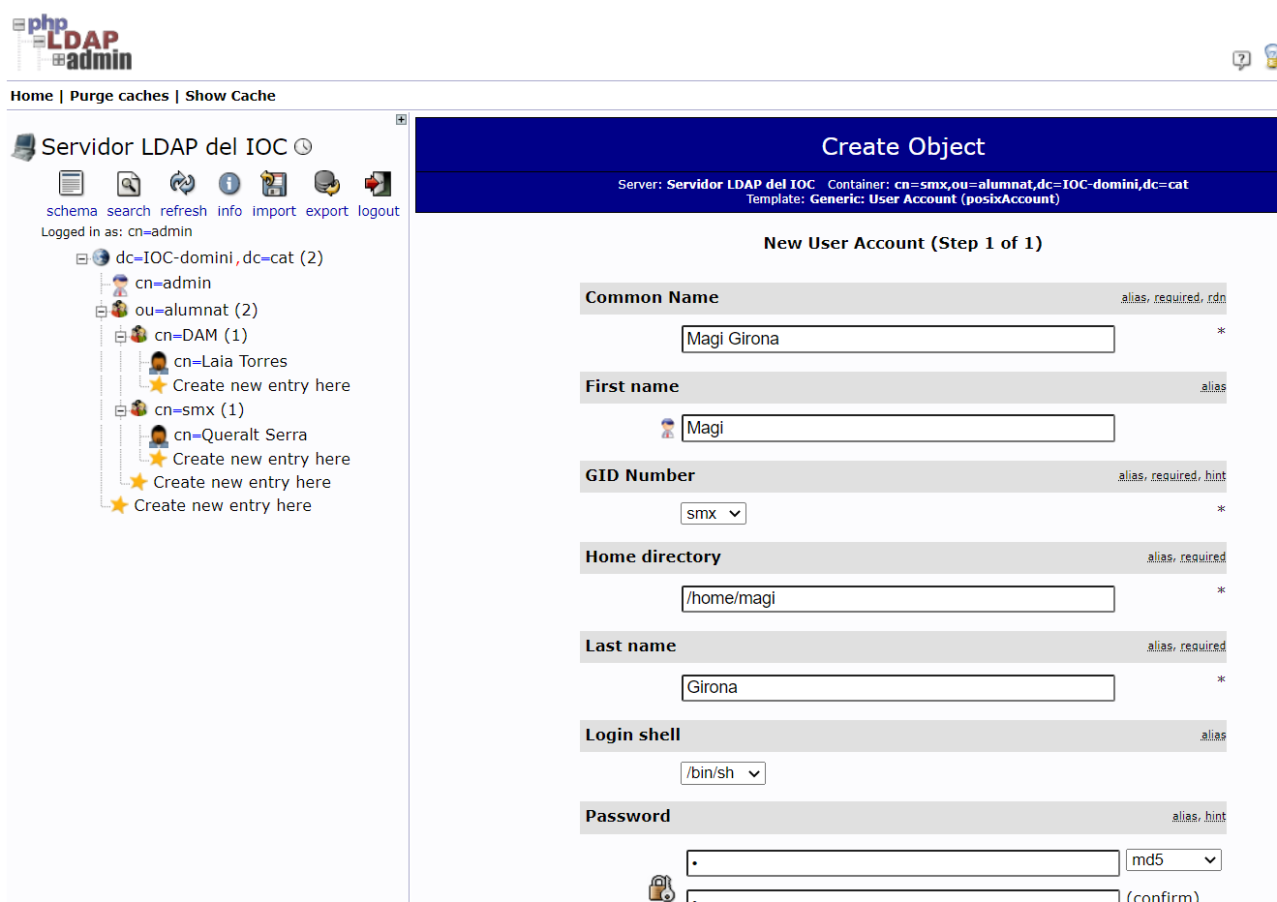1277x902 pixels.
Task: Click the Home directory input field
Action: pos(897,599)
